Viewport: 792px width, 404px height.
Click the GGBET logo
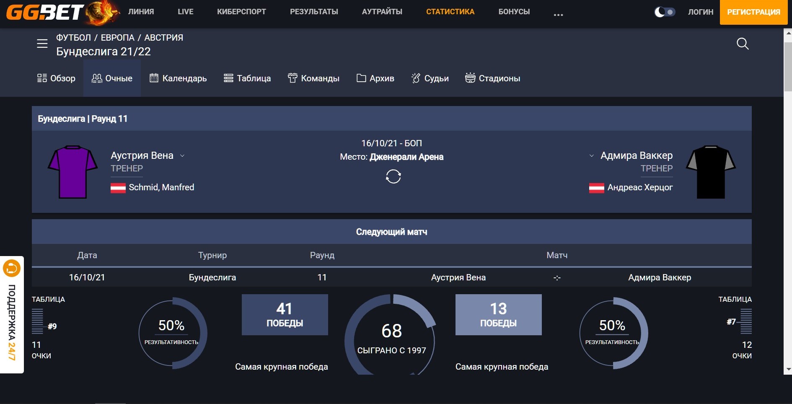click(x=63, y=12)
